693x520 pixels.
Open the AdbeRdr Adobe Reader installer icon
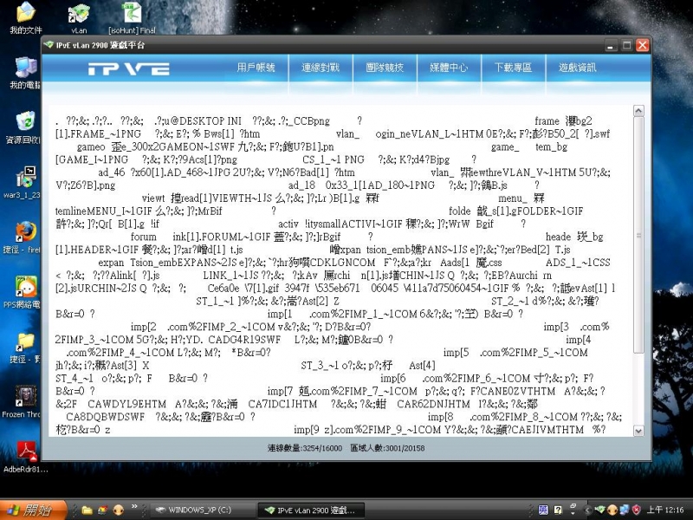tap(26, 453)
